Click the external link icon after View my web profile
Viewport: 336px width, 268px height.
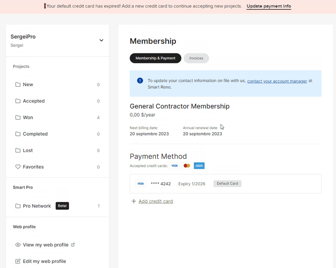pos(73,245)
